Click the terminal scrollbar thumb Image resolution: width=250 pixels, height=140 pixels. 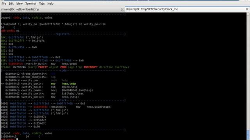click(248, 135)
